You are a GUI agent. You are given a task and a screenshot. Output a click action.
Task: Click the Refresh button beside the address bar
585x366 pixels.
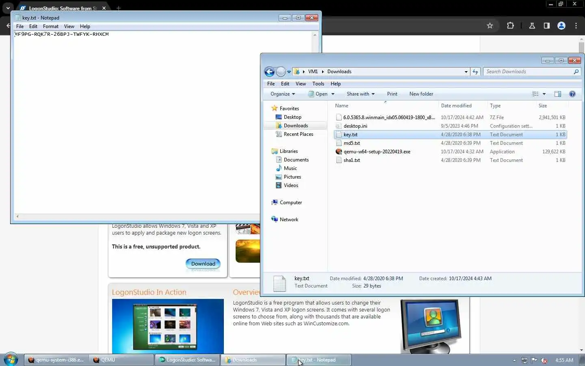pos(475,72)
